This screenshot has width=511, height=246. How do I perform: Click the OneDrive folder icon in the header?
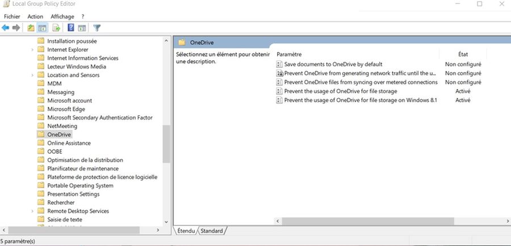[x=182, y=43]
